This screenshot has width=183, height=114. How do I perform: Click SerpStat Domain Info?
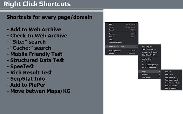[x=149, y=49]
